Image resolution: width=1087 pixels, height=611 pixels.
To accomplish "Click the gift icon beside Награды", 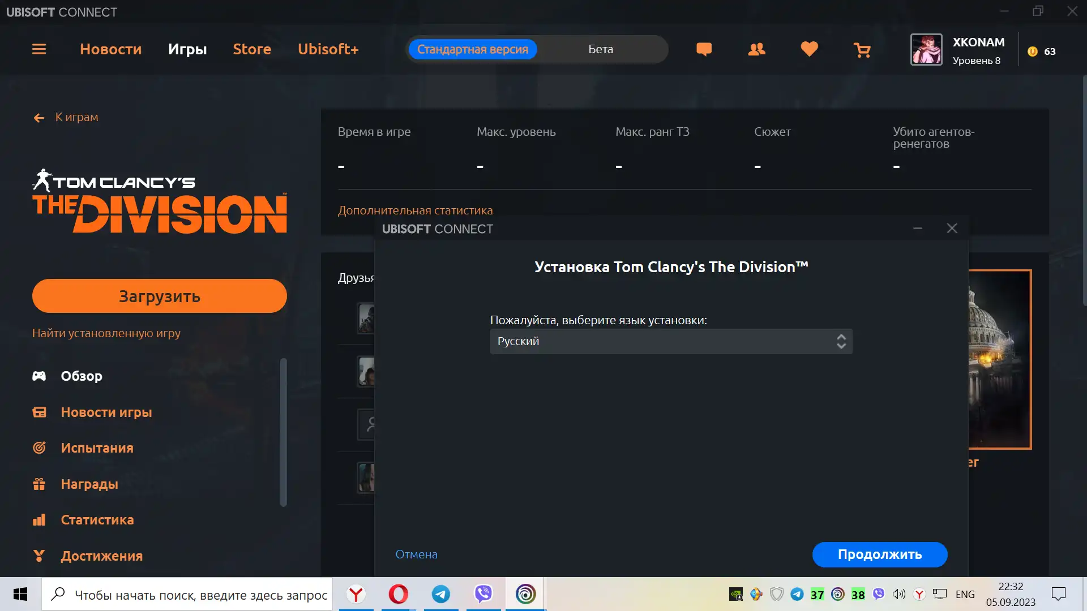I will (39, 484).
